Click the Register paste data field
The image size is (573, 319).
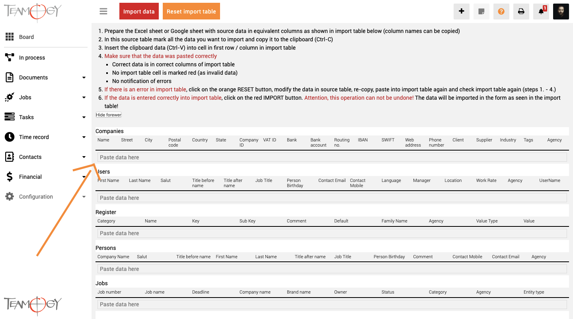(332, 233)
